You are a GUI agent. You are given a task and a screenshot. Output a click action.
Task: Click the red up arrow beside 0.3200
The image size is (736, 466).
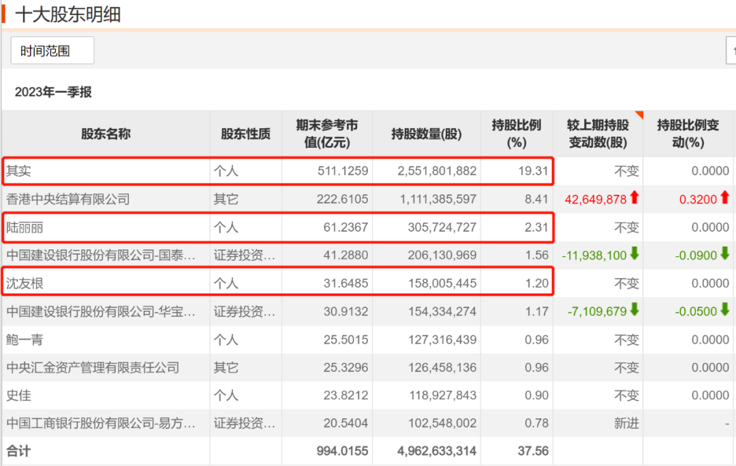(724, 198)
